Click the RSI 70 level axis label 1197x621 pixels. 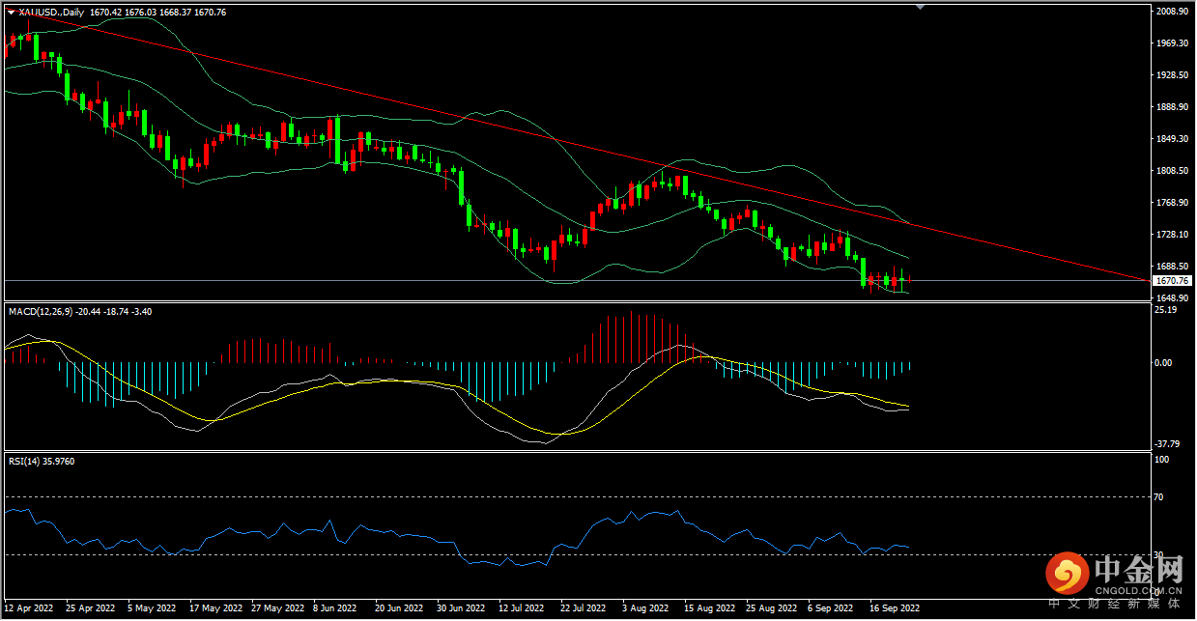pyautogui.click(x=1161, y=497)
